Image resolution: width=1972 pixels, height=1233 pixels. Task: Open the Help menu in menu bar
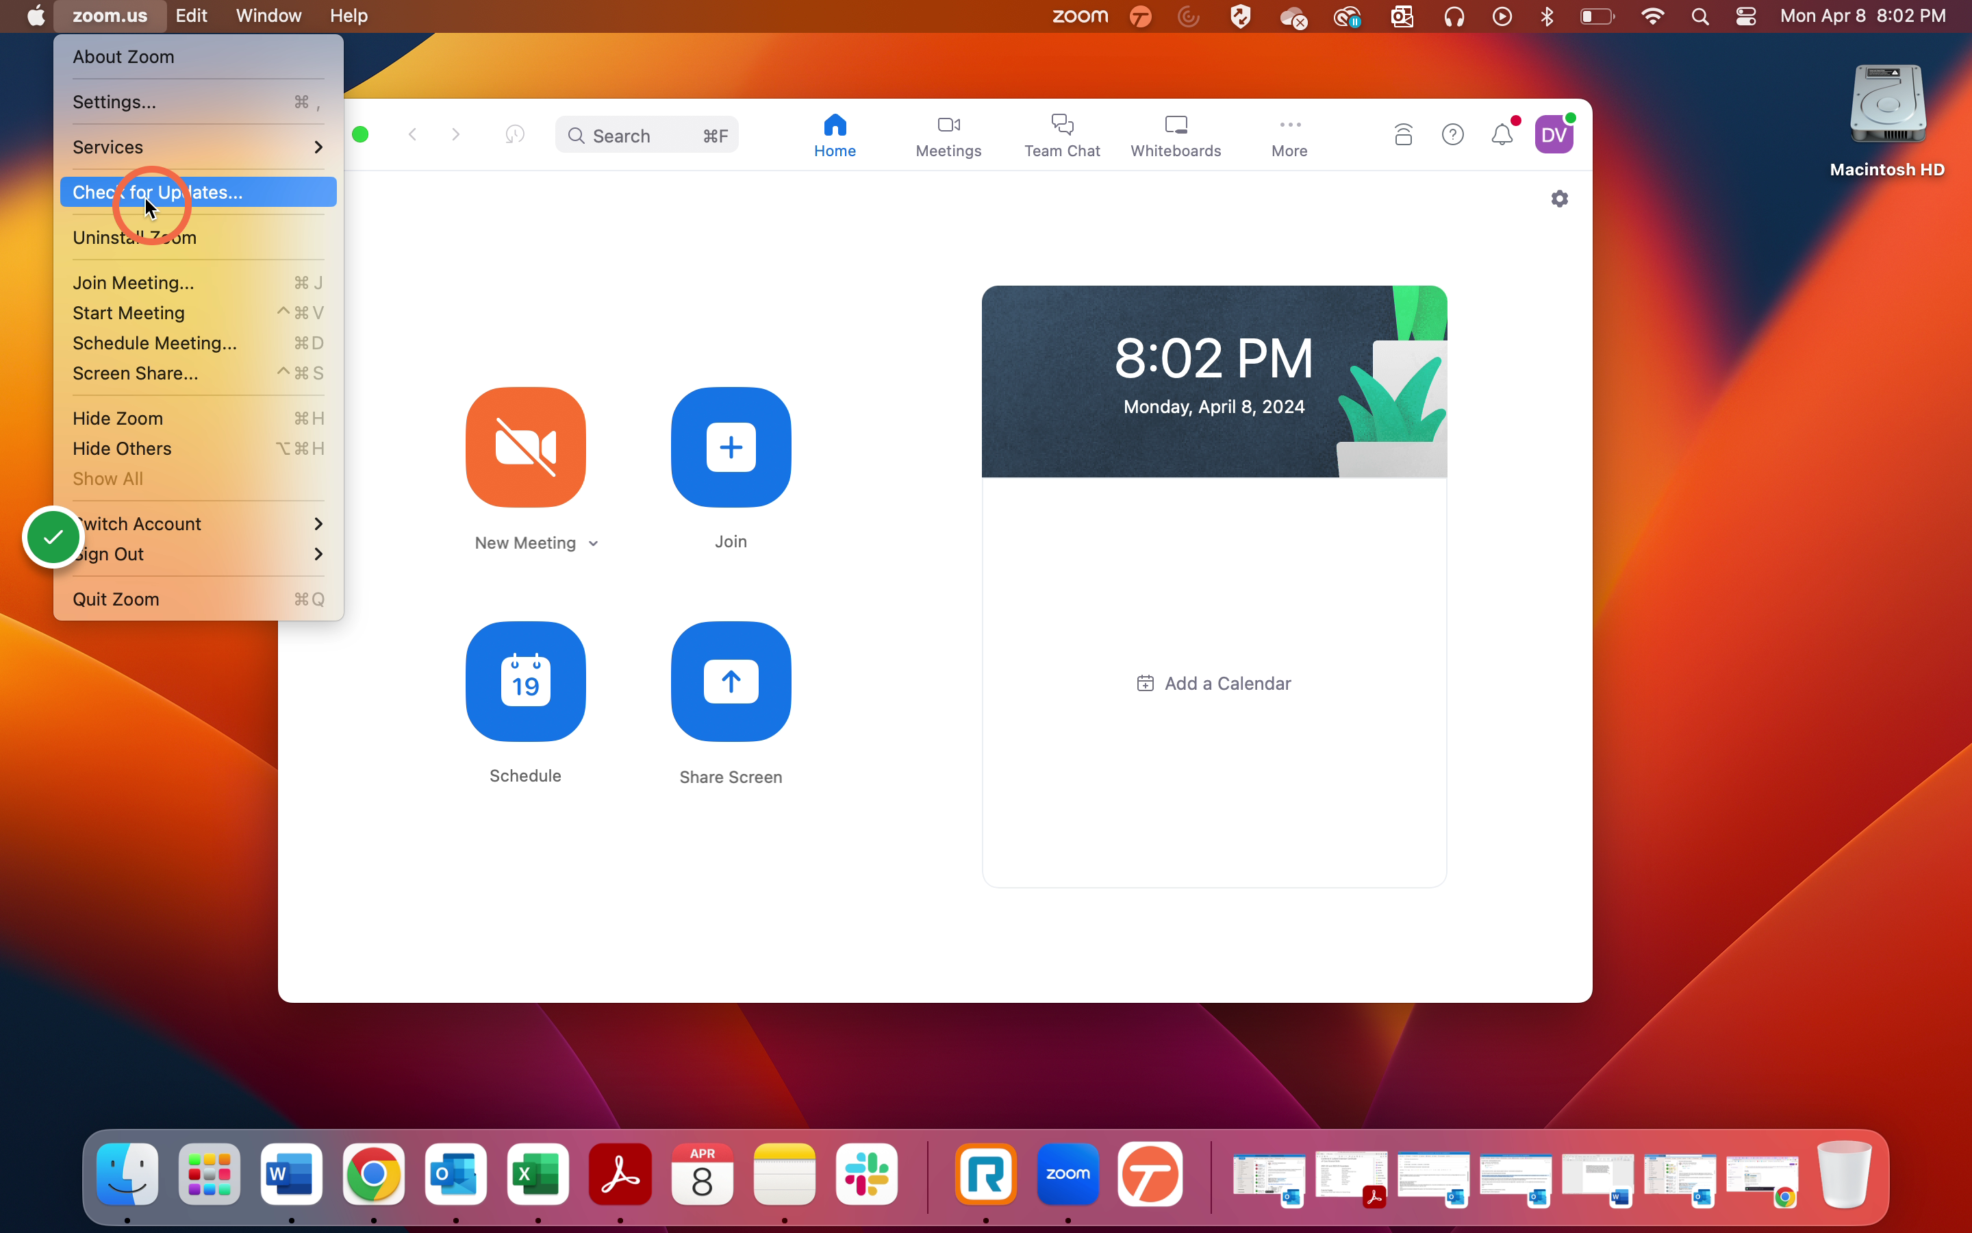pos(349,16)
